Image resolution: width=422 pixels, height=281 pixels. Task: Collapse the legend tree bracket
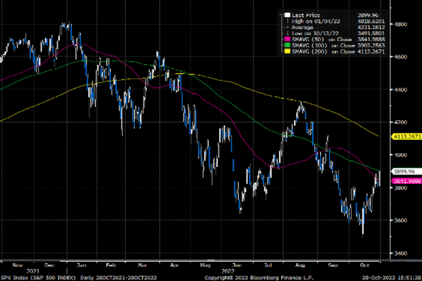pyautogui.click(x=282, y=15)
